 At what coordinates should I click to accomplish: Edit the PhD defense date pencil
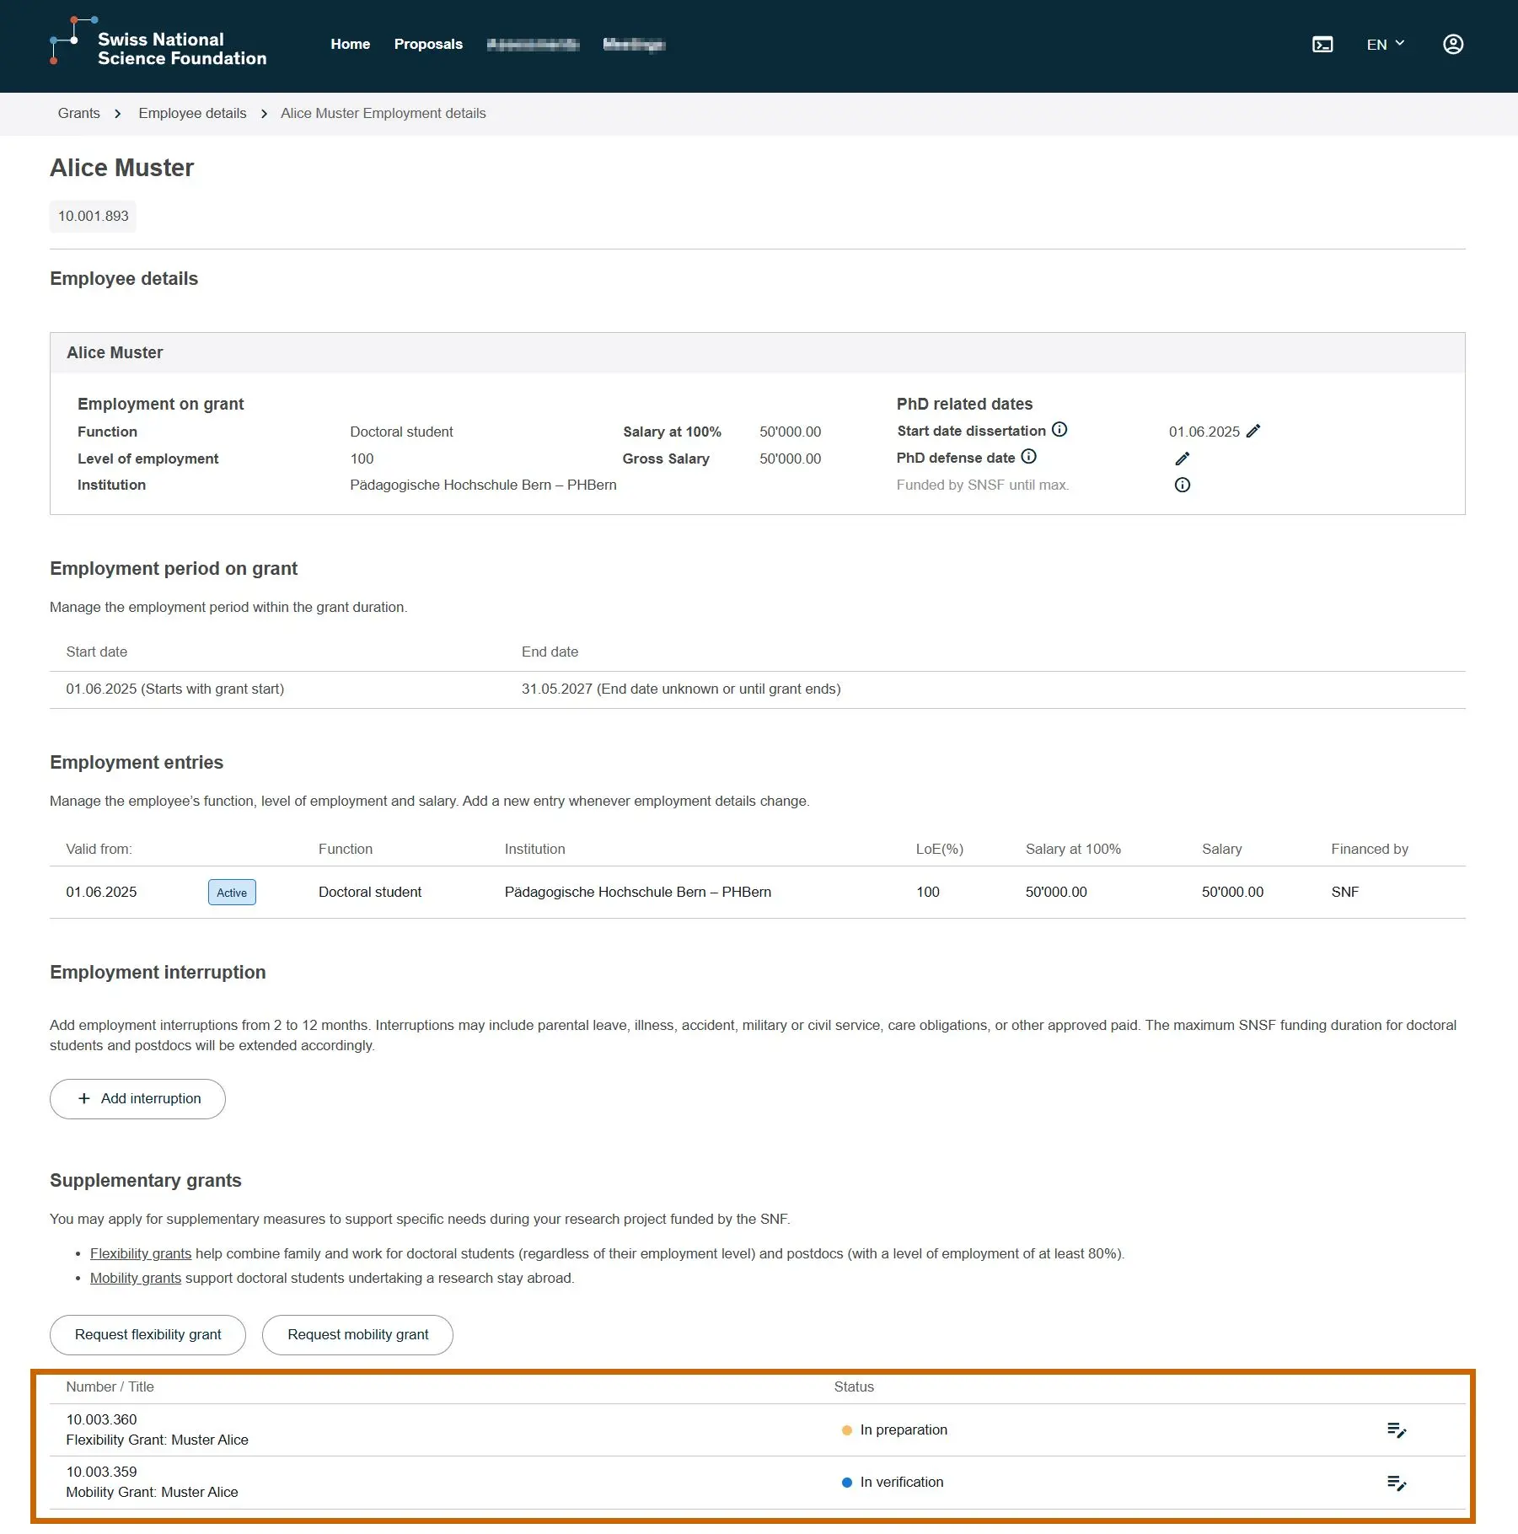point(1183,459)
